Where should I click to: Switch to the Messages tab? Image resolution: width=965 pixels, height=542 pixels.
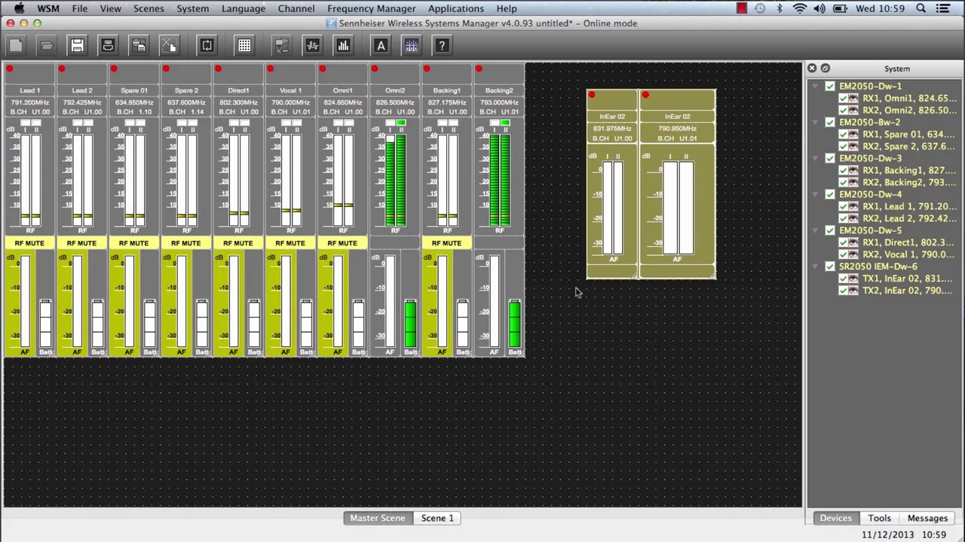tap(927, 518)
